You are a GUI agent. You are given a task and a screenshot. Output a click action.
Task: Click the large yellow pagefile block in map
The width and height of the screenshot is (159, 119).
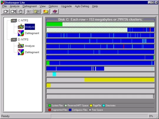[x=119, y=80]
